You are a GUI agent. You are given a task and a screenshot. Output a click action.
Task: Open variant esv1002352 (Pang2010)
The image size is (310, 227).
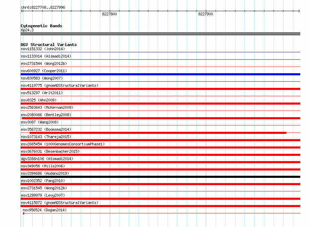click(43, 181)
